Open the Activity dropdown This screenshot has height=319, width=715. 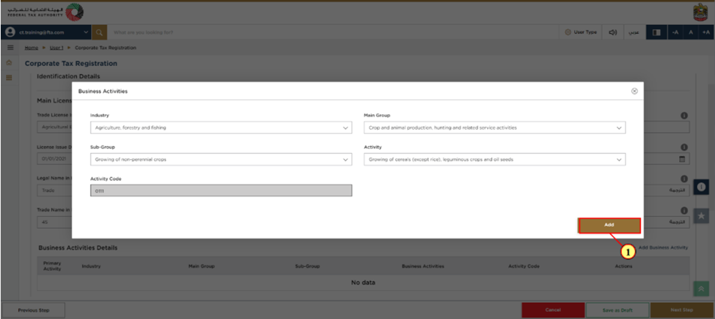(494, 159)
